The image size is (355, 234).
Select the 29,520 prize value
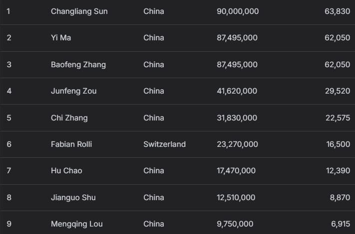tap(337, 91)
